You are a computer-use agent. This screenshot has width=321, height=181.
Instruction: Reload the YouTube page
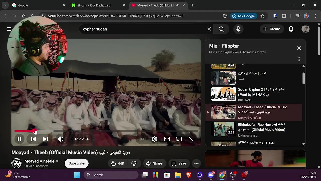point(23,16)
